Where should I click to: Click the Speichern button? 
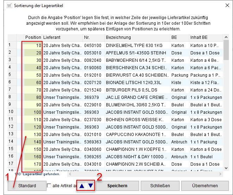coord(117,186)
